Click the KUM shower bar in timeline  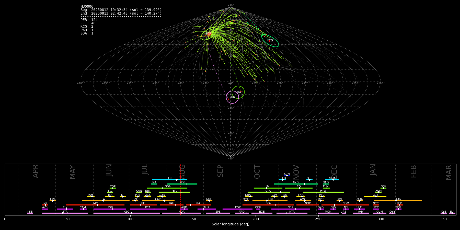tap(287, 176)
